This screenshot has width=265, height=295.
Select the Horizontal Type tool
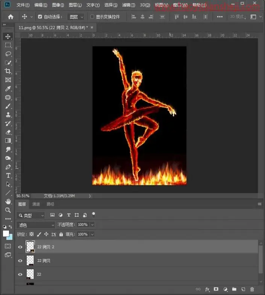coord(8,175)
